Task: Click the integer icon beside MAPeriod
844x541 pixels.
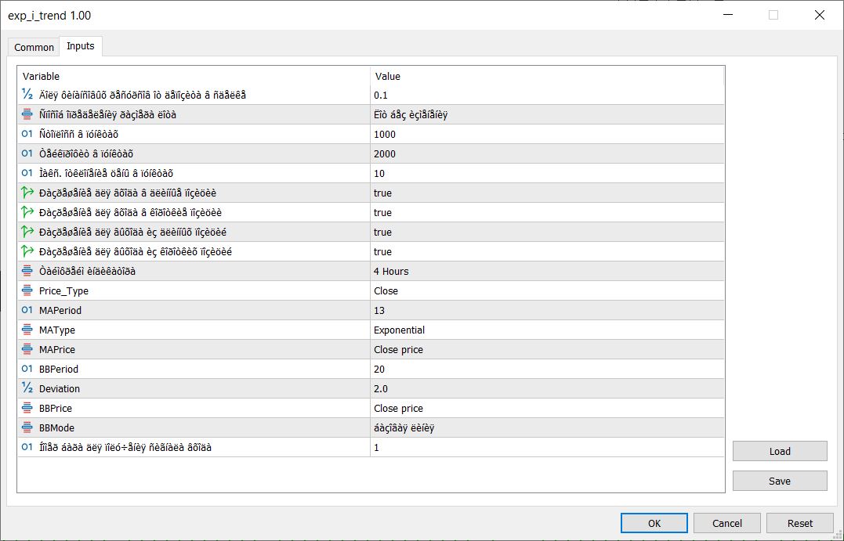Action: click(x=27, y=310)
